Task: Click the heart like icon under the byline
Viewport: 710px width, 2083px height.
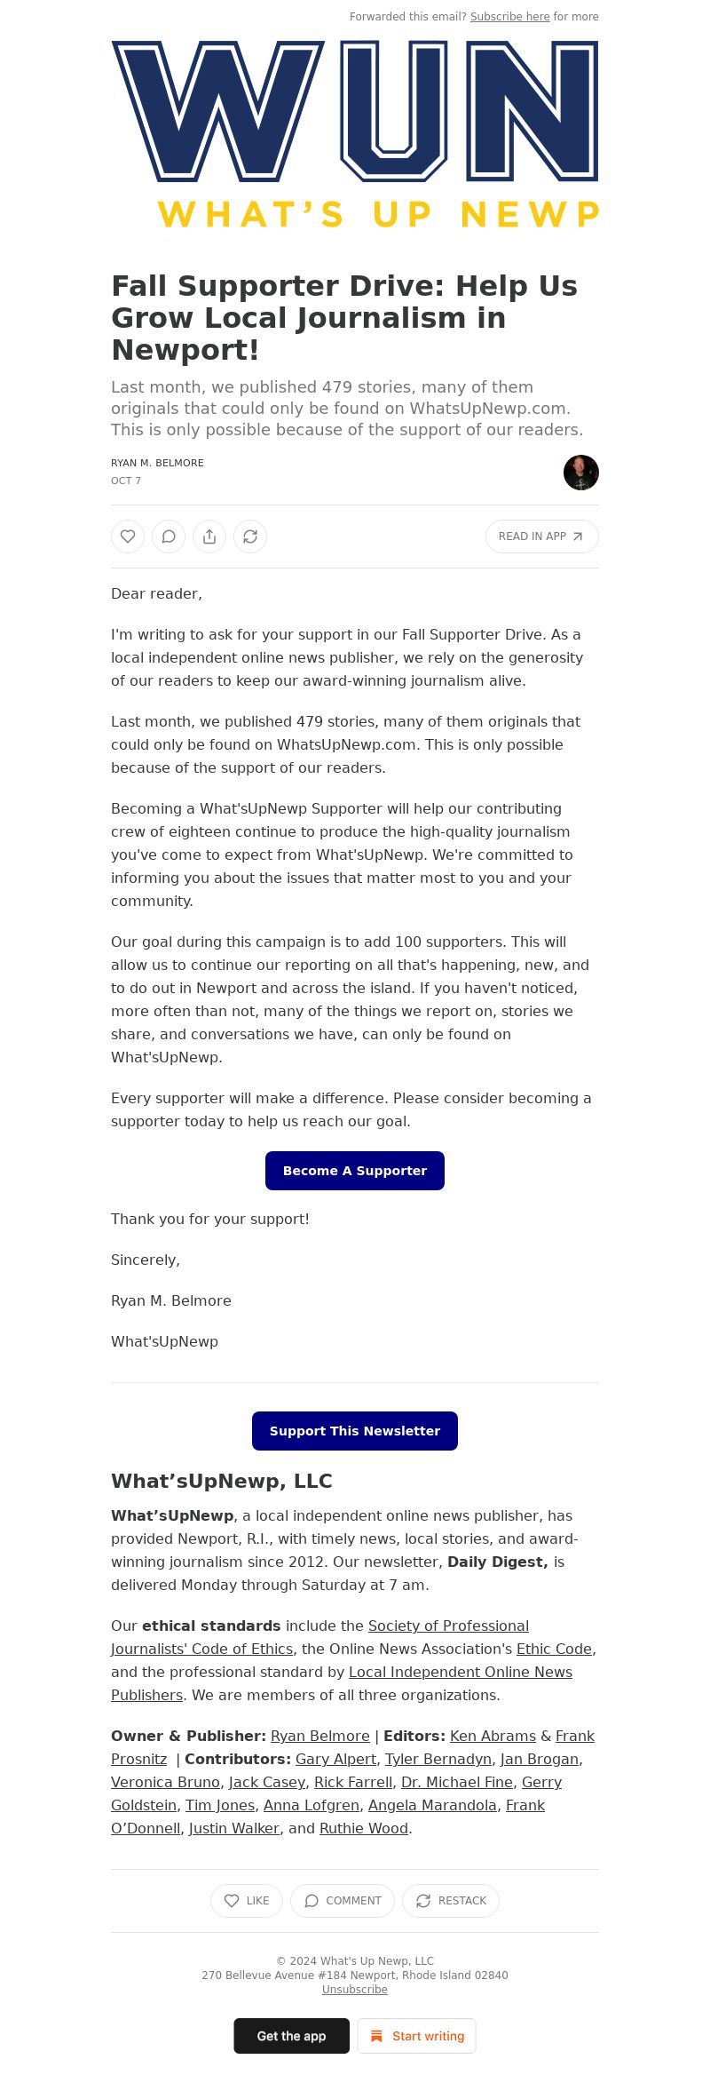Action: coord(128,537)
